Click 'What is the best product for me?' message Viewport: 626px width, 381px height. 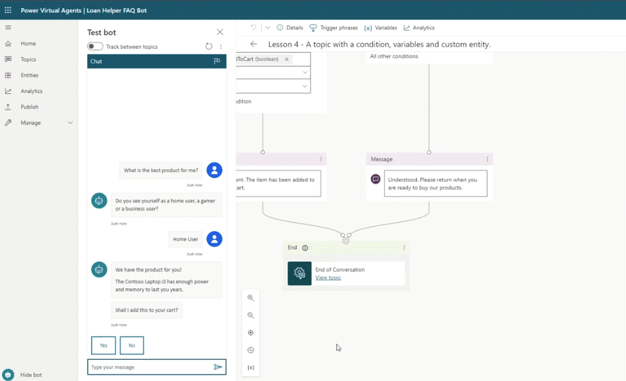(161, 171)
